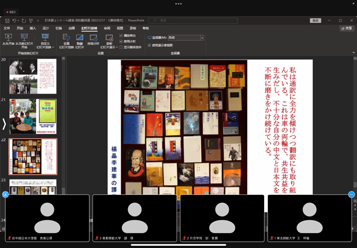Toggle 播放旁白 checkbox
The image size is (357, 248).
coord(121,36)
